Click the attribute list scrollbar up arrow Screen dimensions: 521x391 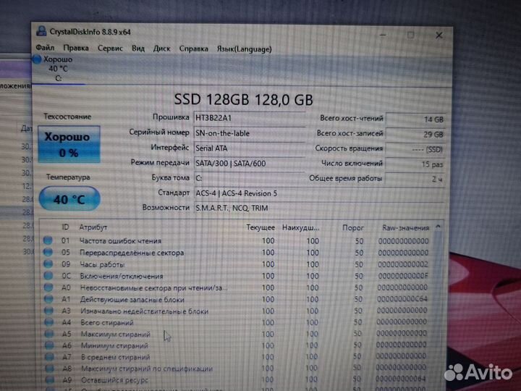[438, 227]
